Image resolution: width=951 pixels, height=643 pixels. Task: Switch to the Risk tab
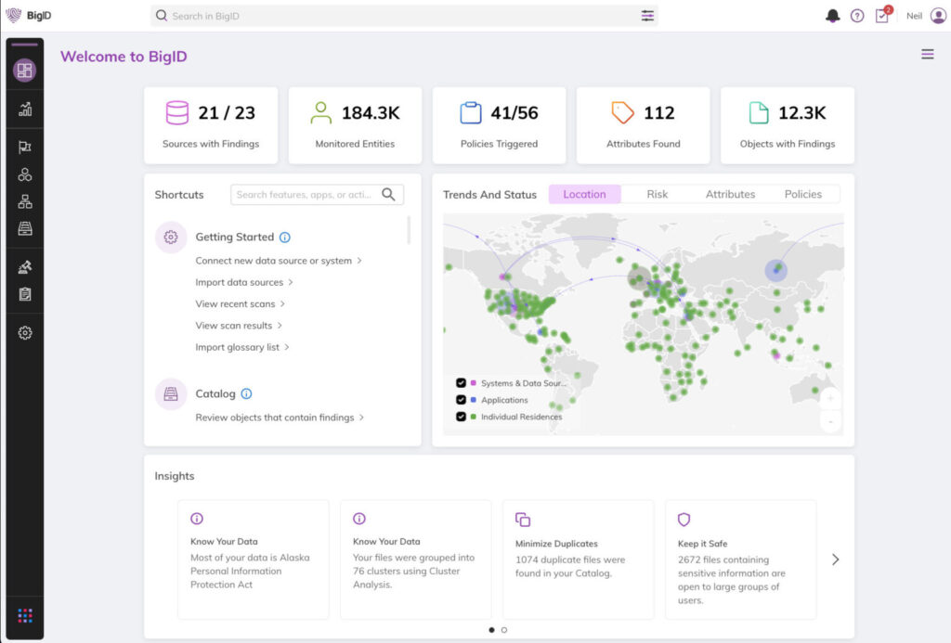pos(657,194)
